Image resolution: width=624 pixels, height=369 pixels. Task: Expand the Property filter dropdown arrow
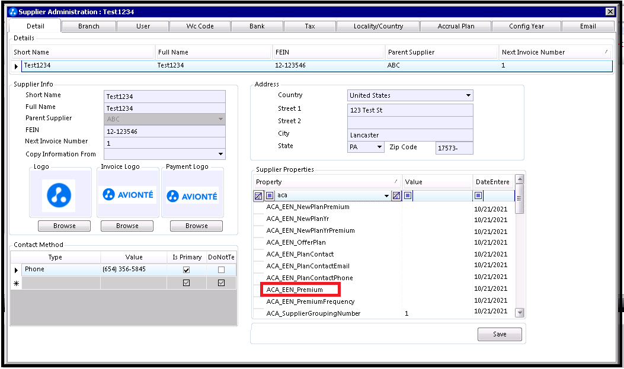[386, 195]
